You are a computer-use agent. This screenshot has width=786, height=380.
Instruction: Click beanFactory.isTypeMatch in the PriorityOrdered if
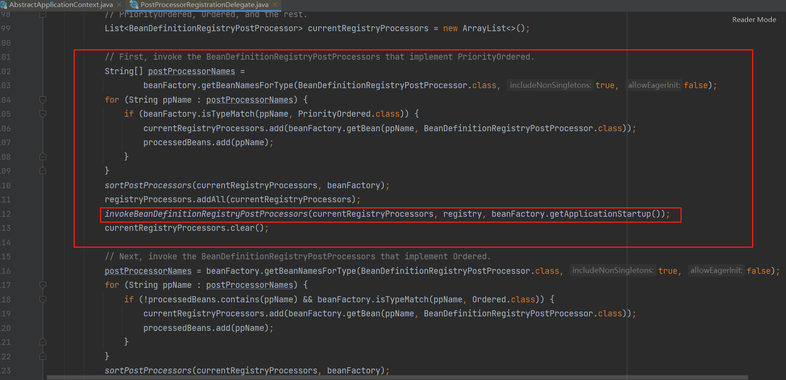click(199, 114)
